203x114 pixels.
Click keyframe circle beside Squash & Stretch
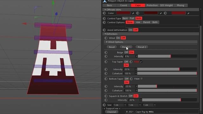[x=106, y=96]
